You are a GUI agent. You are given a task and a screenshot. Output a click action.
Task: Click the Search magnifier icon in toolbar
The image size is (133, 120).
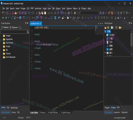(x=29, y=13)
